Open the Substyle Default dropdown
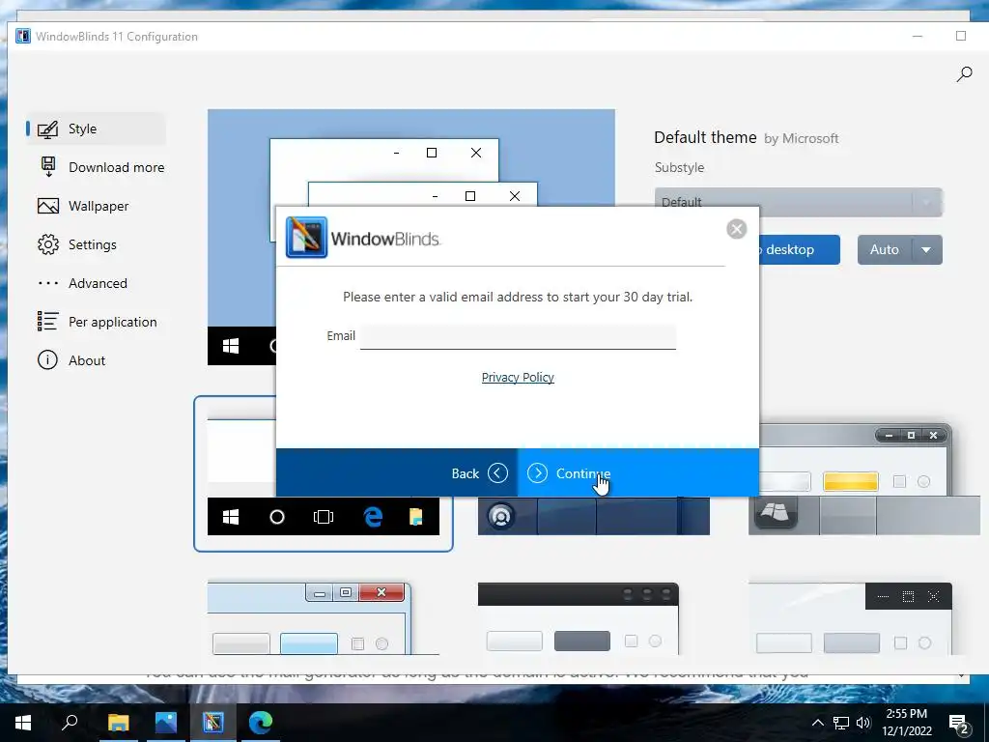 (799, 203)
